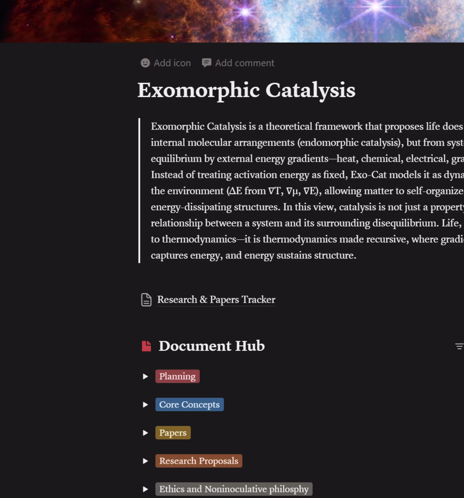Click the gray Ethics and Noninoculative philosphy label

pos(234,489)
